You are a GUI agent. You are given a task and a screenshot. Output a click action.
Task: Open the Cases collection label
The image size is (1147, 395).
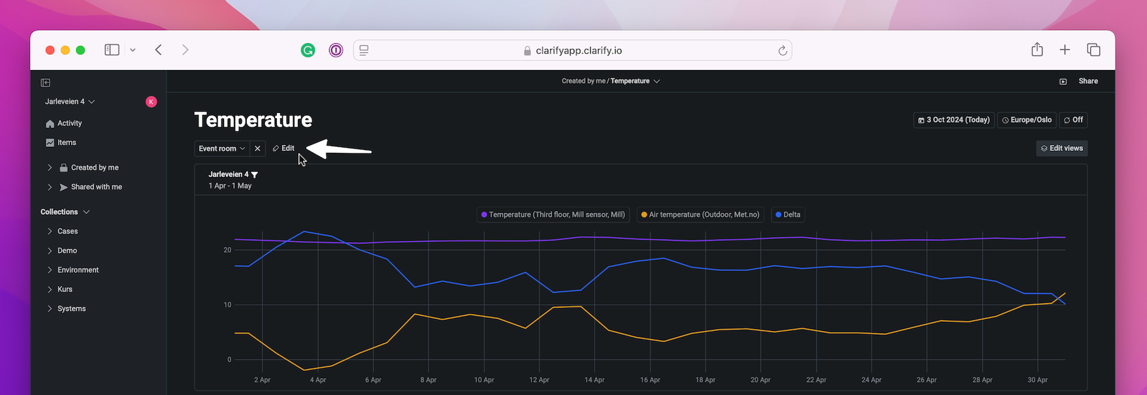[x=67, y=231]
